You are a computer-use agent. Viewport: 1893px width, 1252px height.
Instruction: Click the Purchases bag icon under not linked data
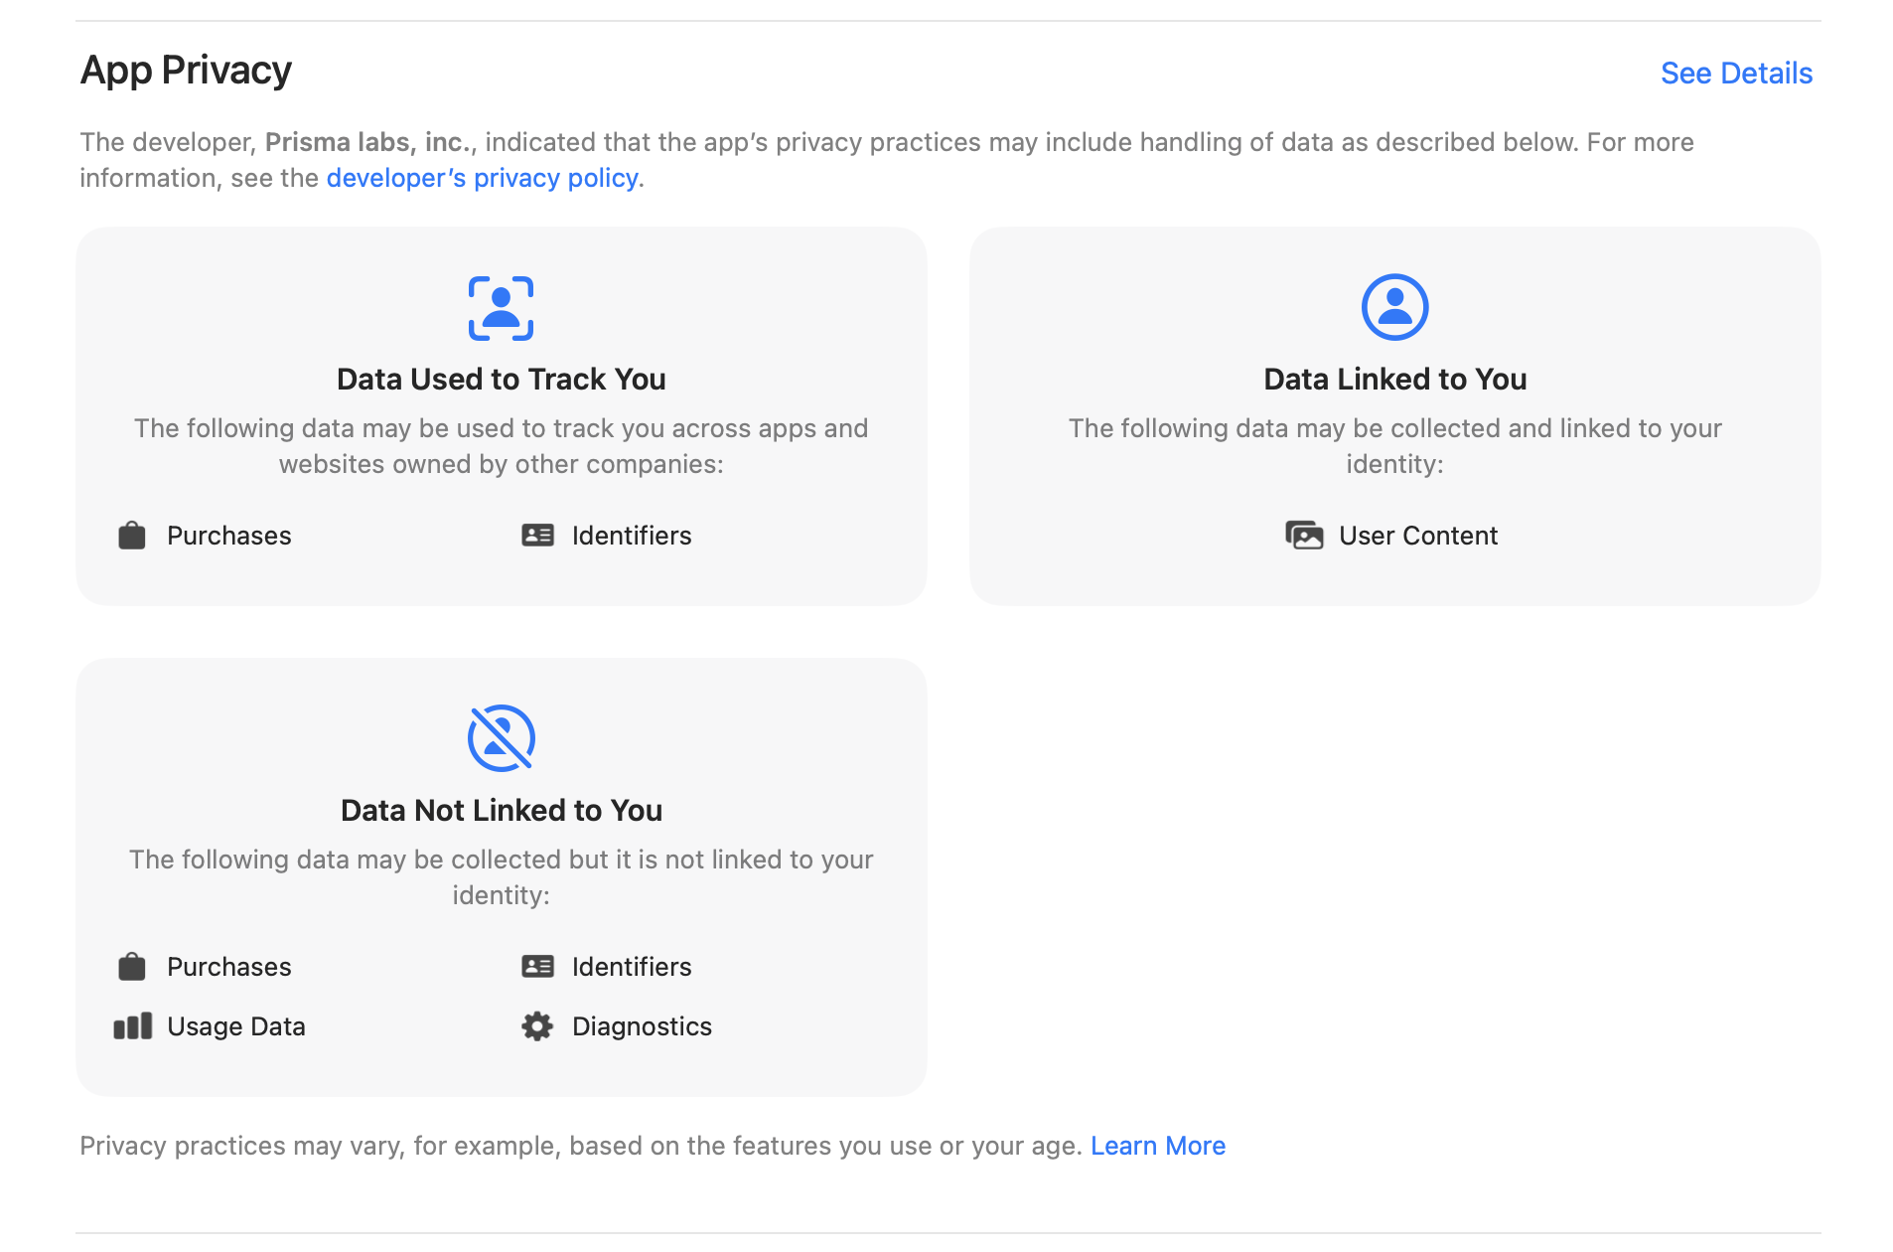[132, 967]
